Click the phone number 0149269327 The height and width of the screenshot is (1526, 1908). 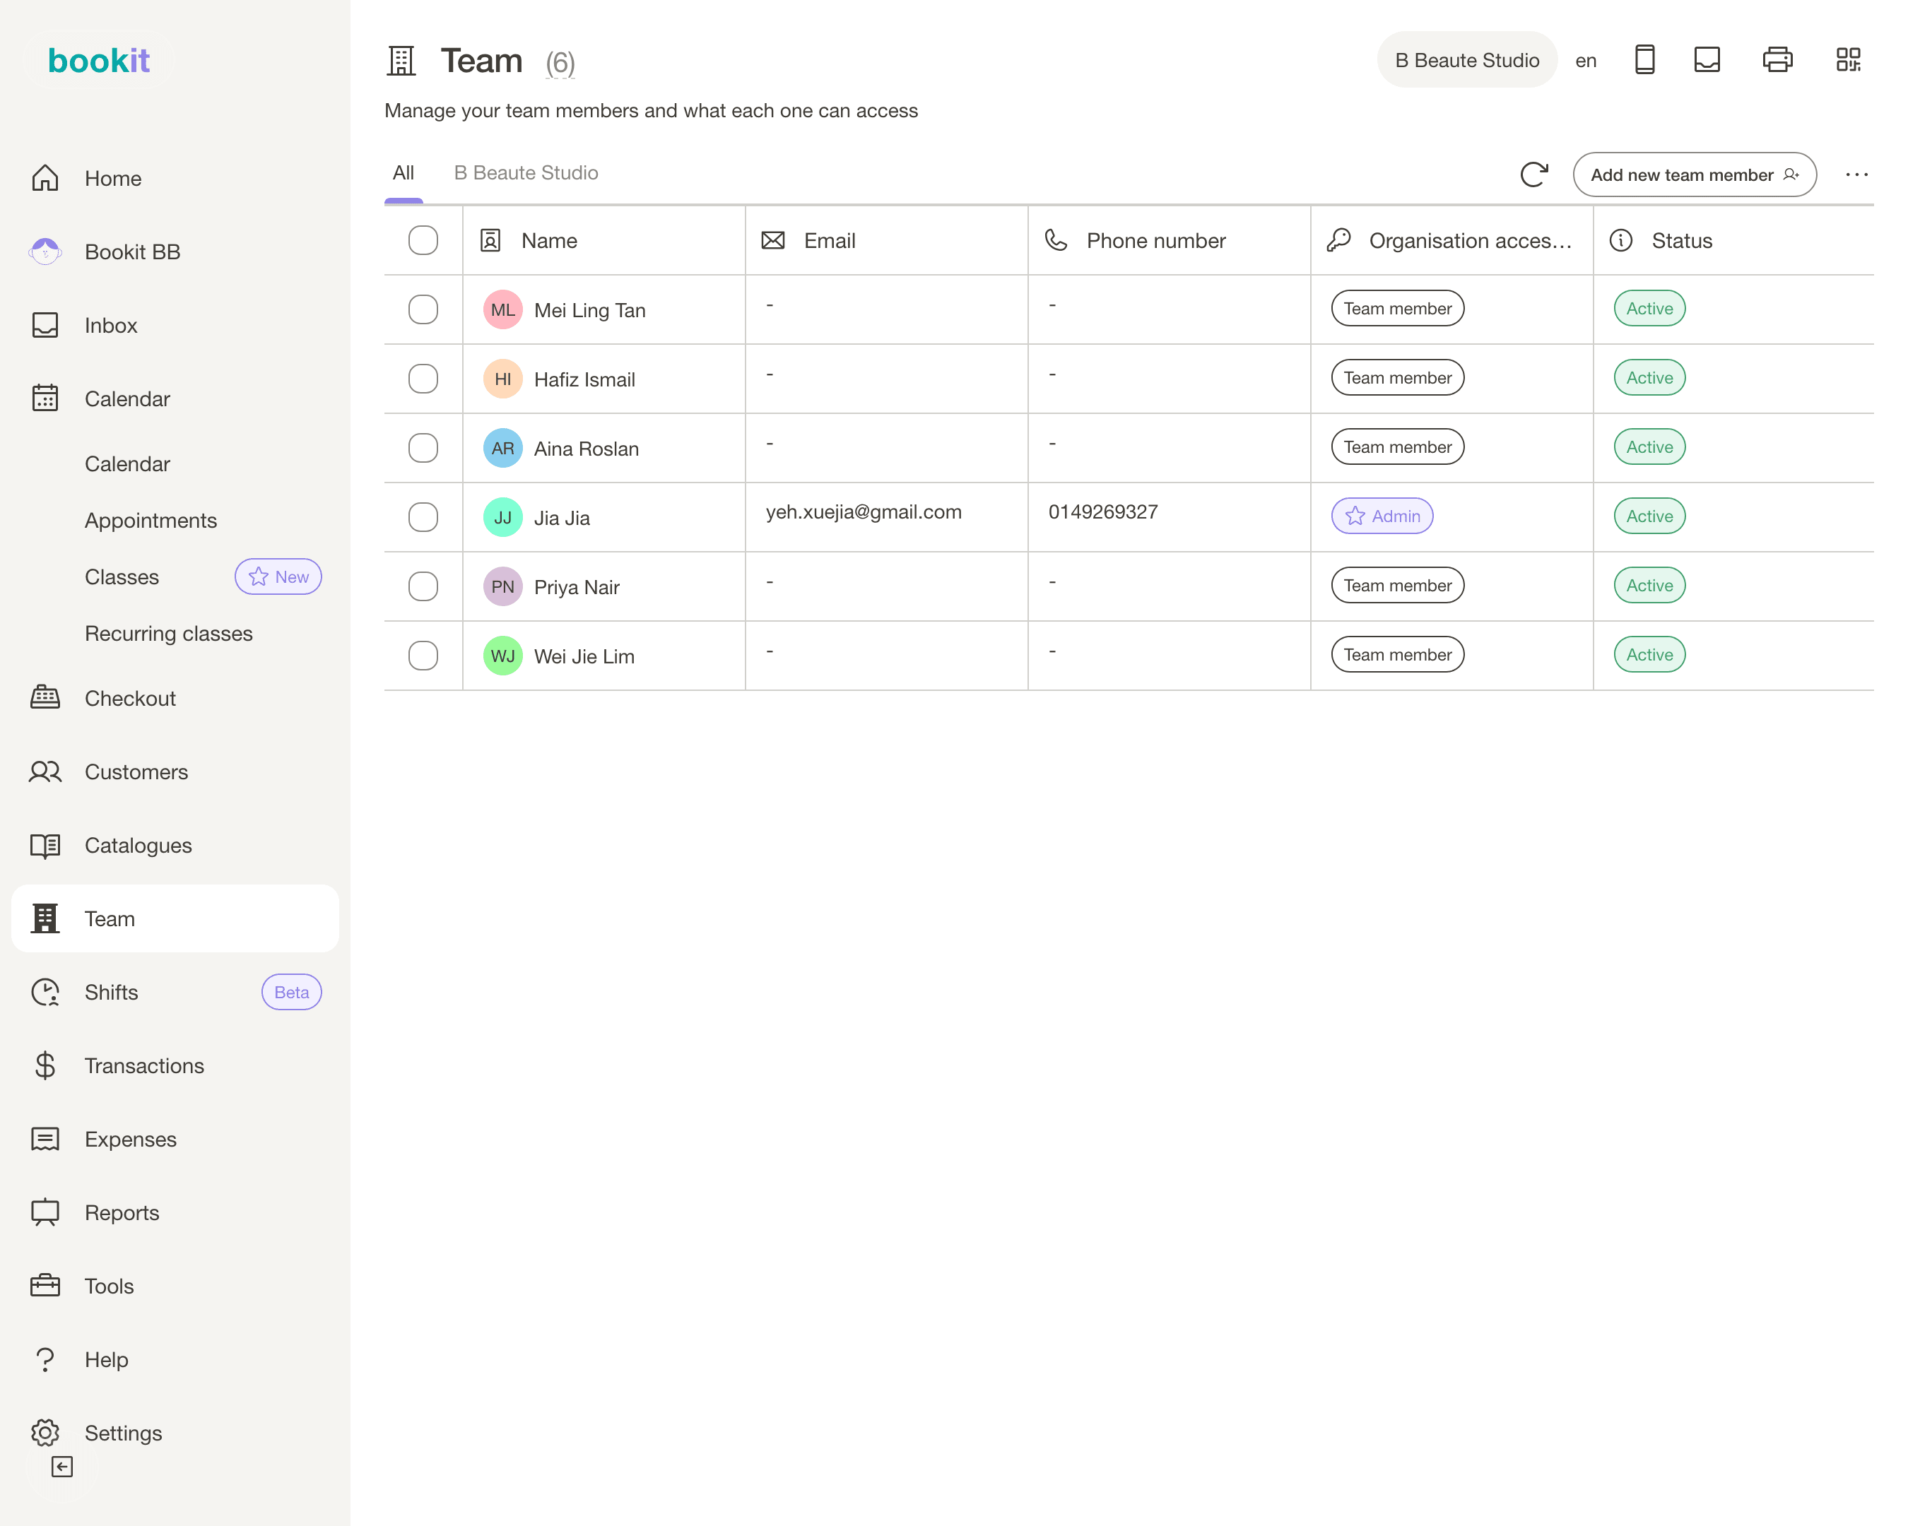coord(1102,511)
